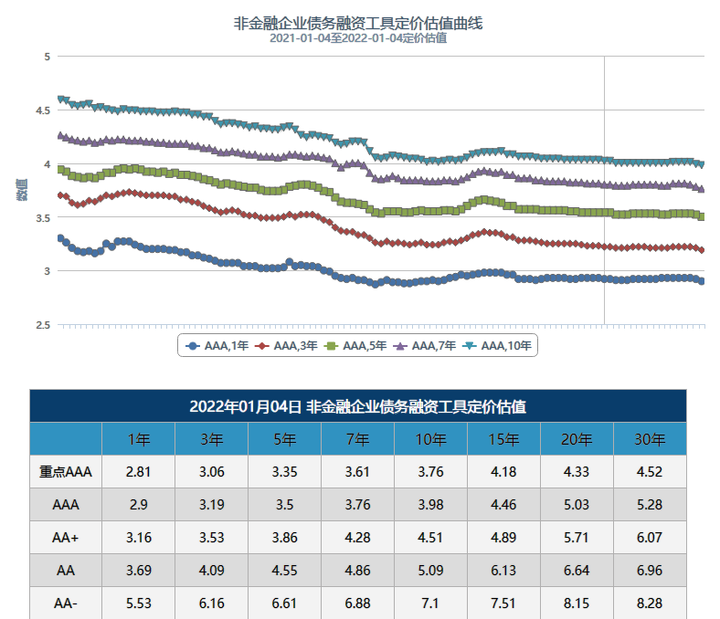Select the 2.81 cell in 重点AAA row
This screenshot has height=619, width=720.
click(x=139, y=472)
